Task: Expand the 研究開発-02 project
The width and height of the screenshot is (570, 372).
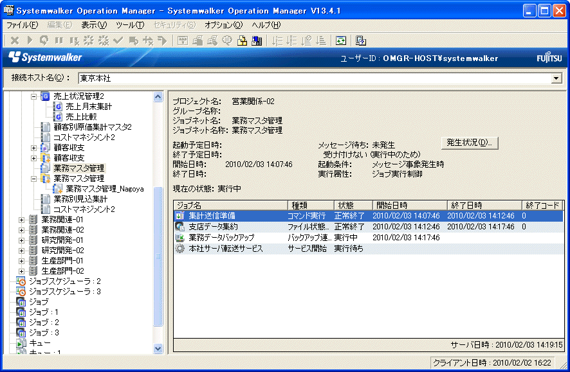Action: tap(21, 251)
